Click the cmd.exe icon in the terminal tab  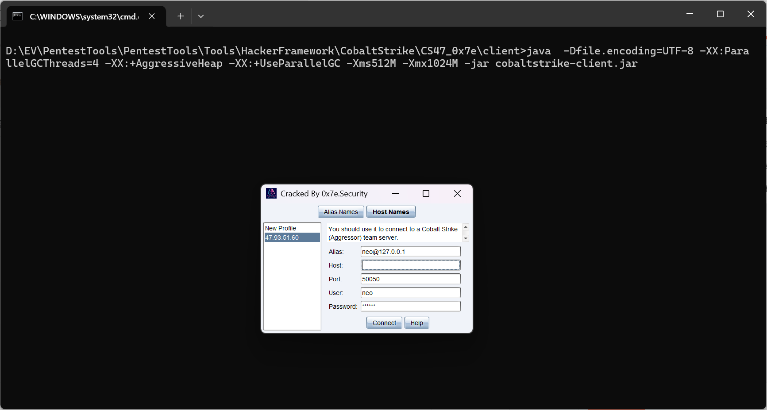pyautogui.click(x=17, y=16)
